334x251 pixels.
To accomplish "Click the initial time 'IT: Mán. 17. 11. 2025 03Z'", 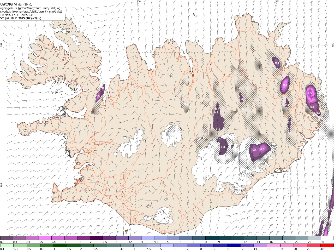I will (x=17, y=15).
